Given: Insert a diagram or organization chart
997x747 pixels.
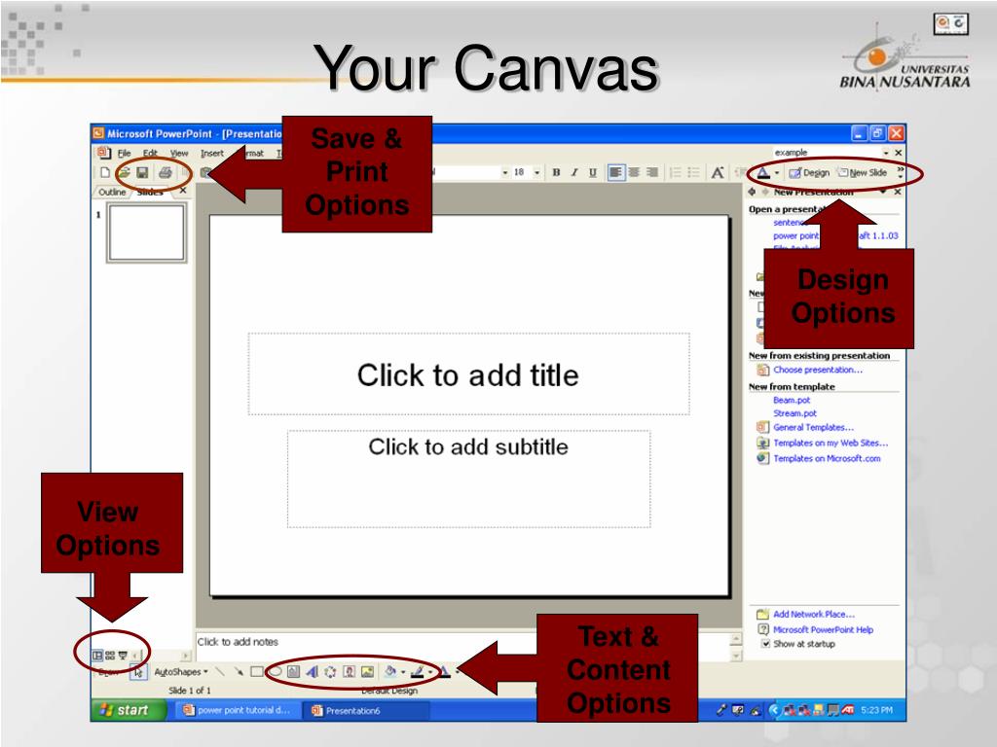Looking at the screenshot, I should pyautogui.click(x=331, y=671).
